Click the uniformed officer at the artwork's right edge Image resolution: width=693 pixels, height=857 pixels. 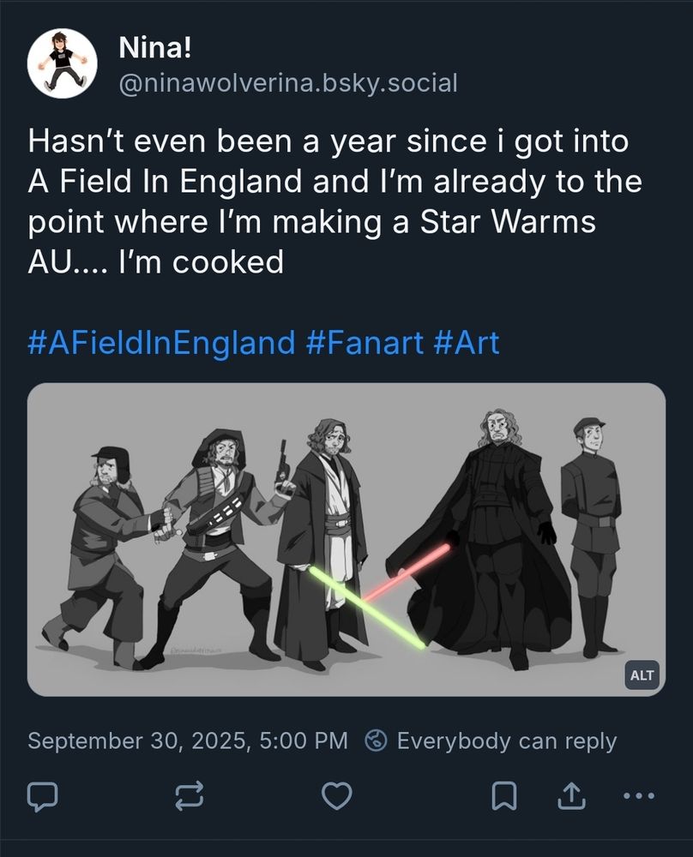coord(591,531)
